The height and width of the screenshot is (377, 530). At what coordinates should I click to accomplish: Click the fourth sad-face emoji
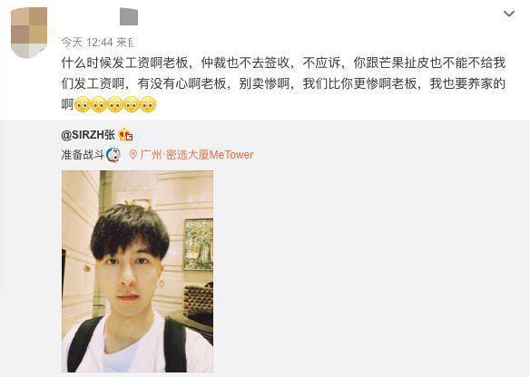pos(132,104)
